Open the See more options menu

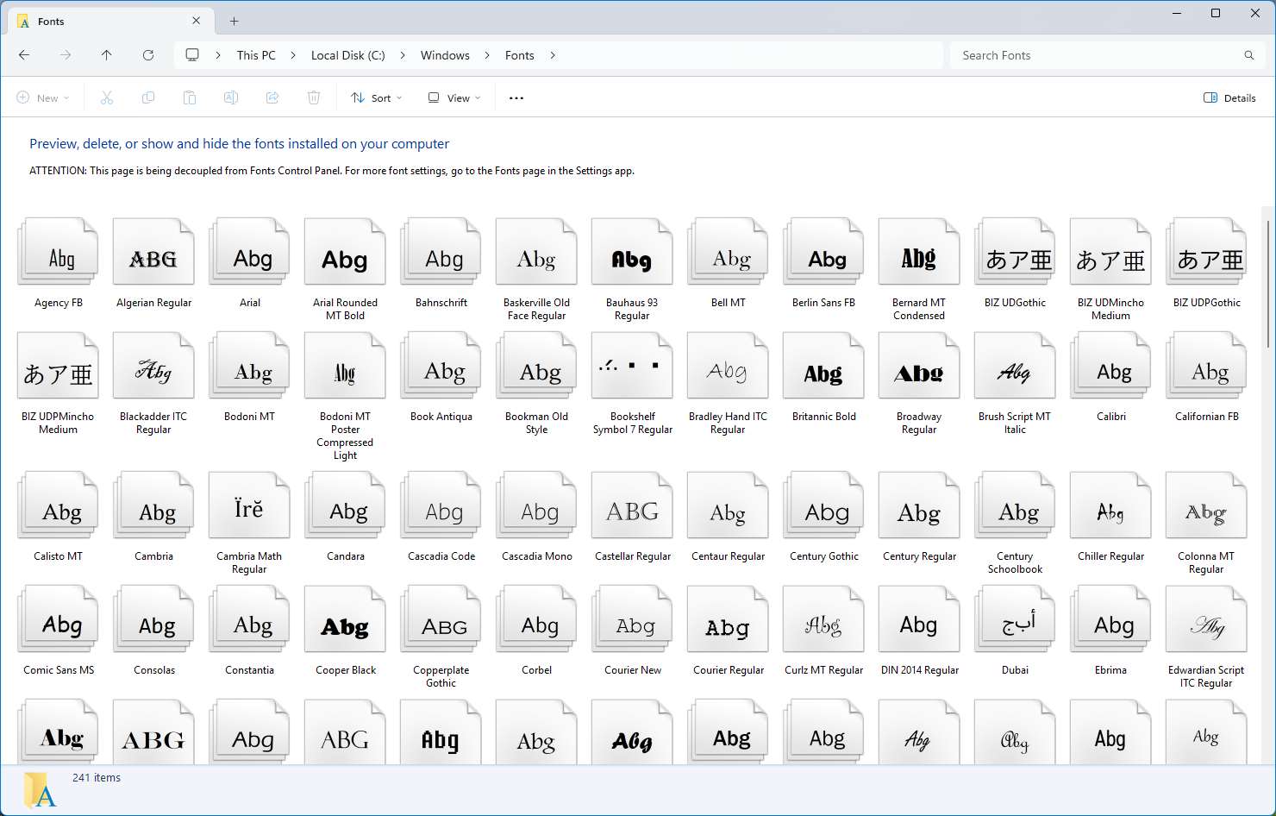(x=516, y=97)
